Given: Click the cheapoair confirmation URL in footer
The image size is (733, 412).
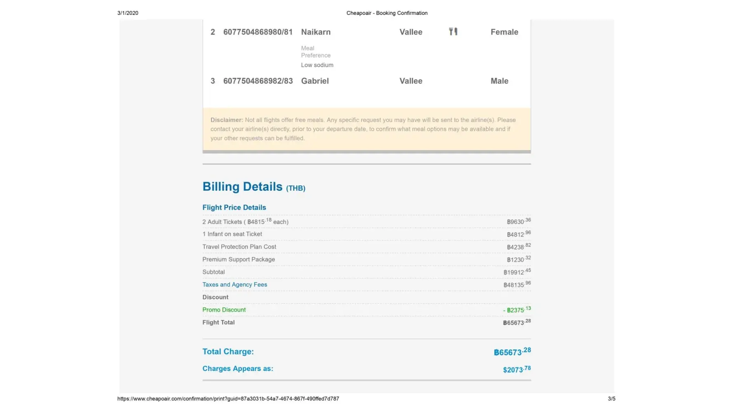Looking at the screenshot, I should 228,399.
